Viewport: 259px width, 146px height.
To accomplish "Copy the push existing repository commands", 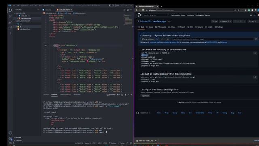I will [255, 77].
